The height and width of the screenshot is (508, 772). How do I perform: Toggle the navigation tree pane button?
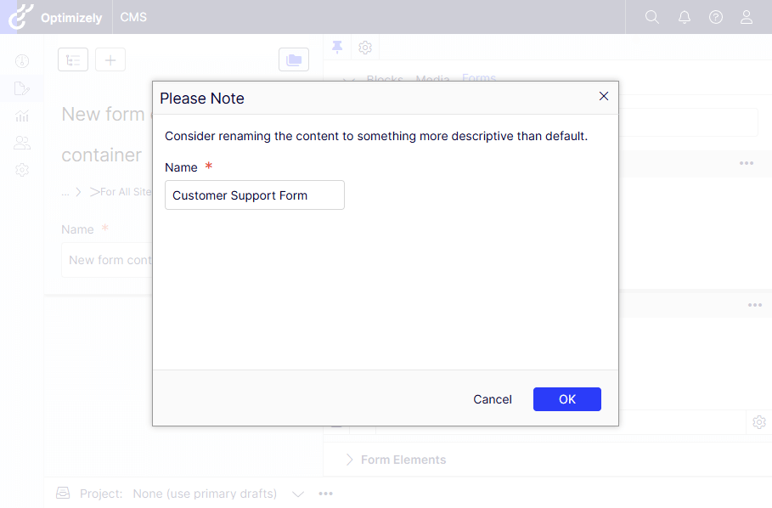tap(73, 59)
